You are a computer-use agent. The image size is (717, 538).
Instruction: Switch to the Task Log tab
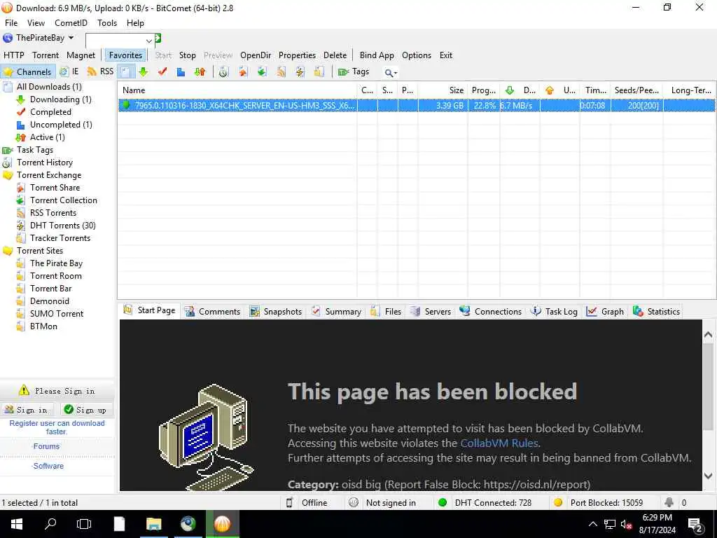coord(554,312)
